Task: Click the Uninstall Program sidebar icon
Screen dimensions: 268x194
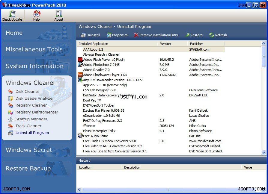Action: [x=11, y=133]
